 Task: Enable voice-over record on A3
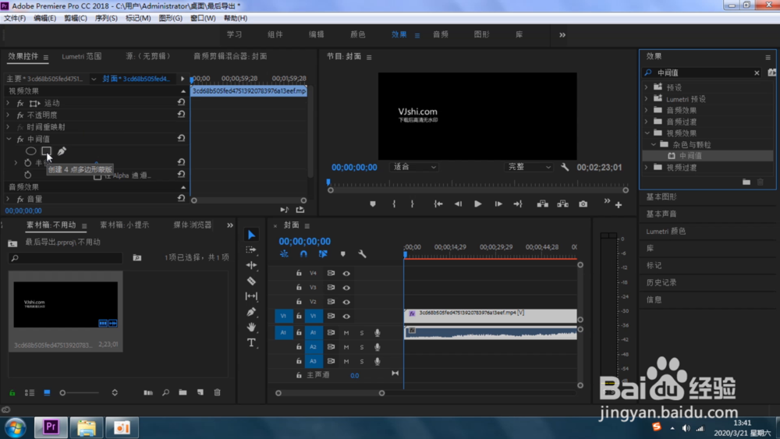point(377,362)
